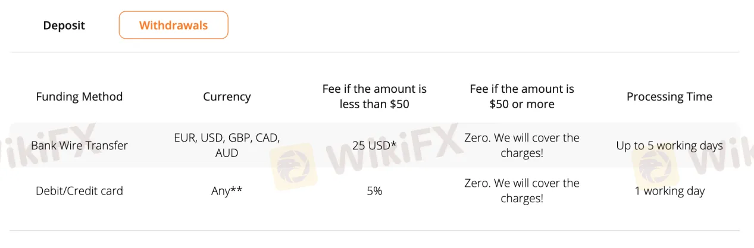This screenshot has height=248, width=754.
Task: Select the 'Fee if $50 or more' header
Action: 522,96
